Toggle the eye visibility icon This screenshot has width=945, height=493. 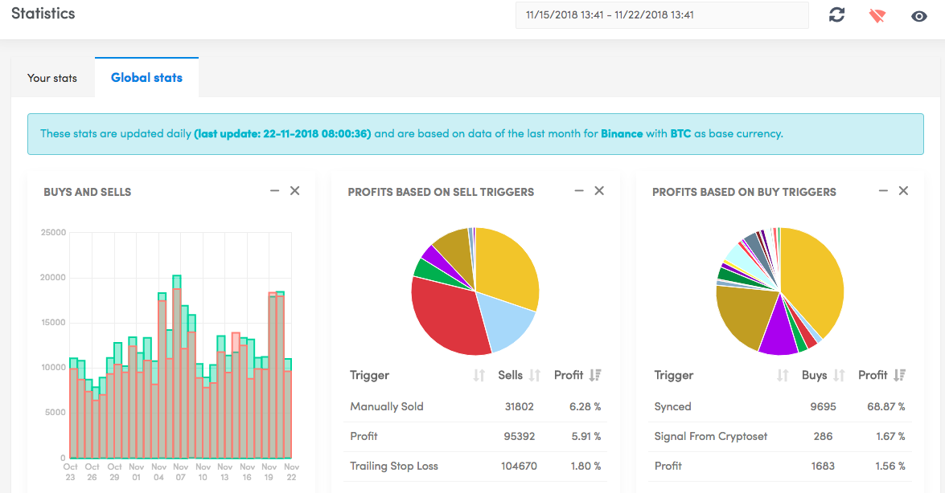(x=918, y=16)
